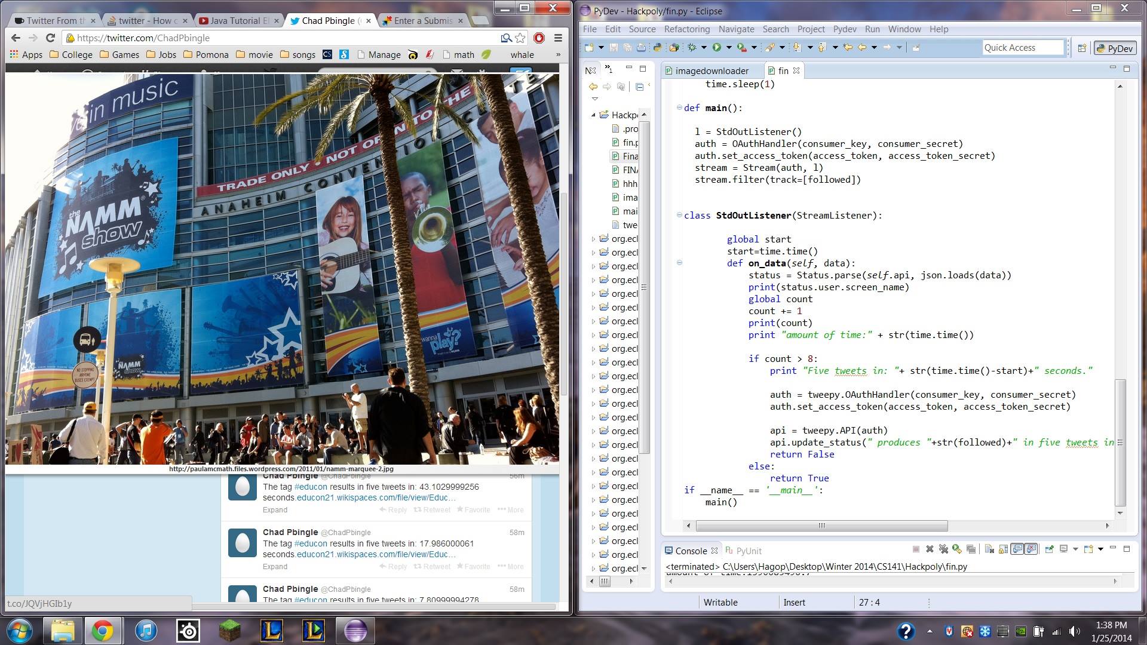Open Chrome's hamburger menu

tap(558, 38)
